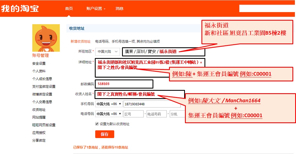Select the 已保存了1条地址 status text
This screenshot has height=154, width=296.
101,147
